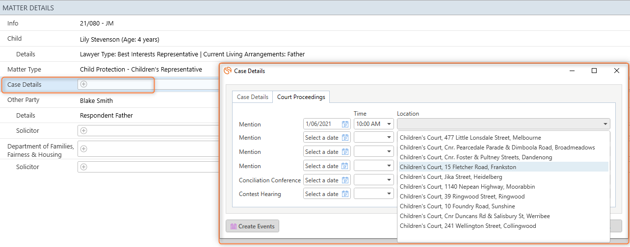Select the Court Proceedings tab
630x247 pixels.
point(301,97)
